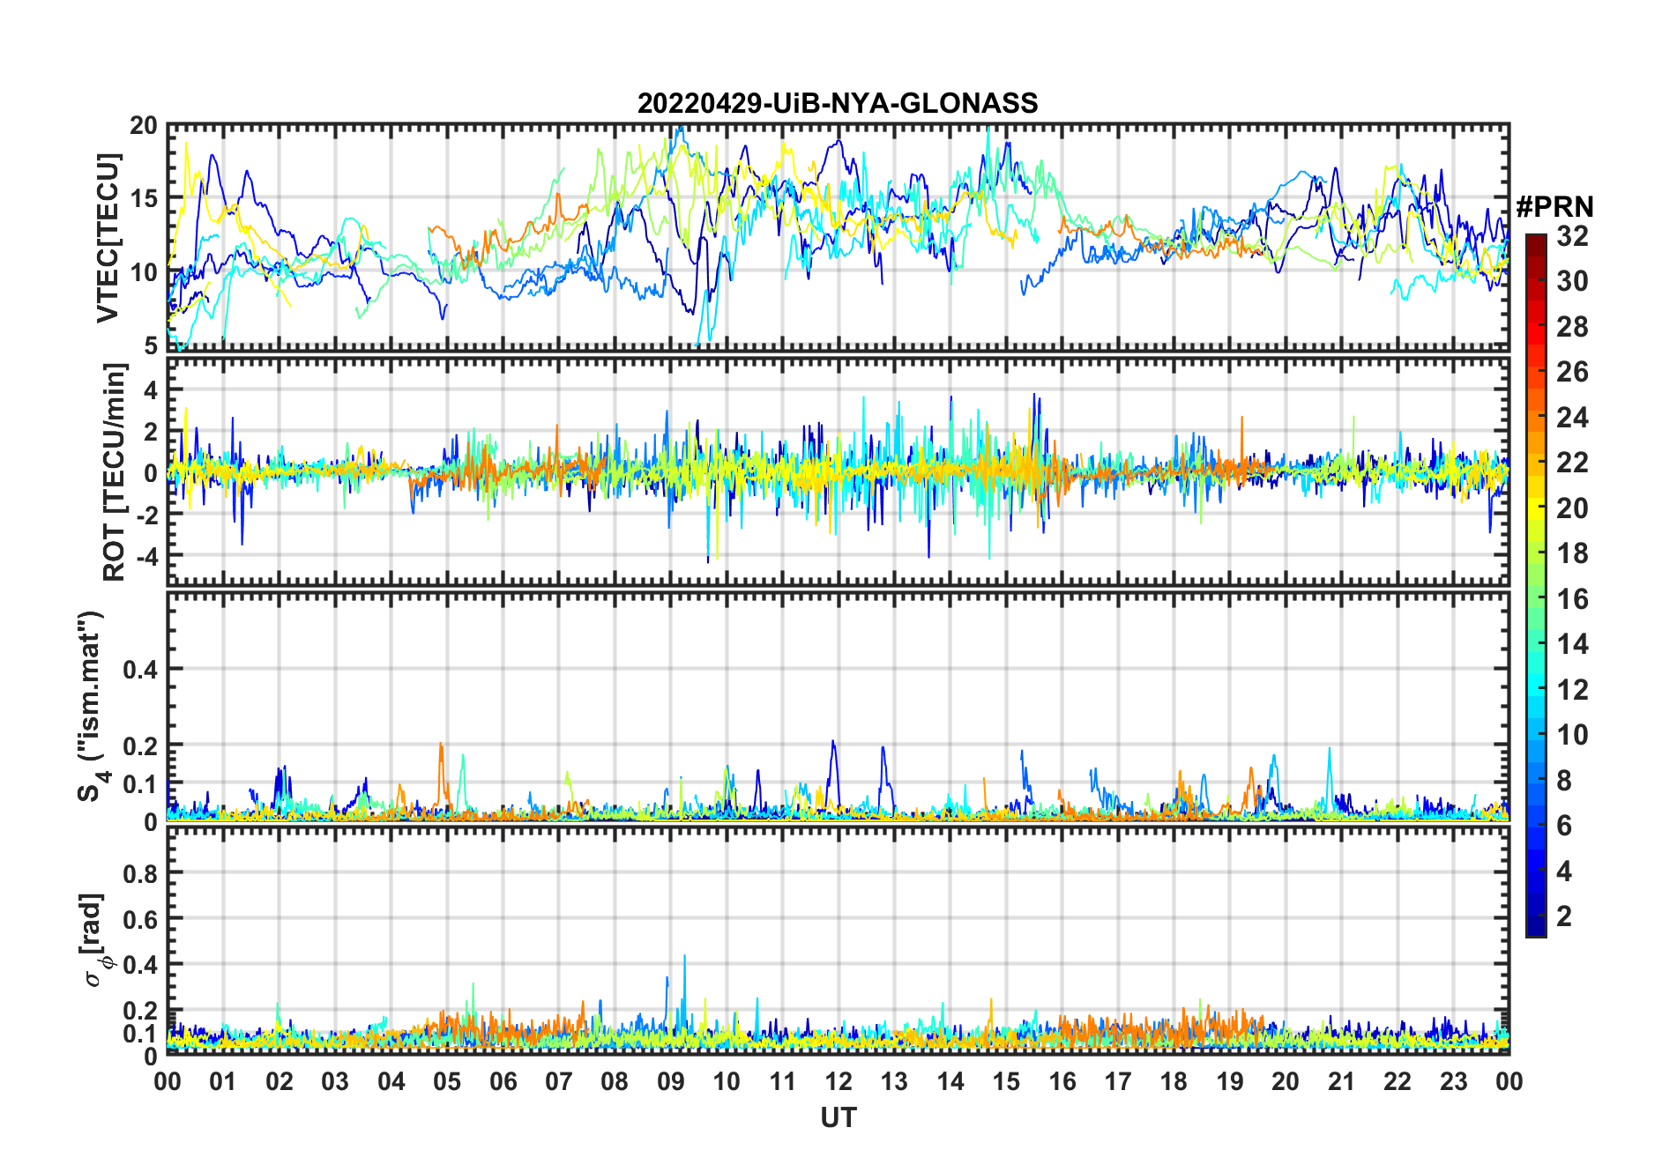Select colorbar tick label 30
1677x1172 pixels.
tap(1572, 281)
